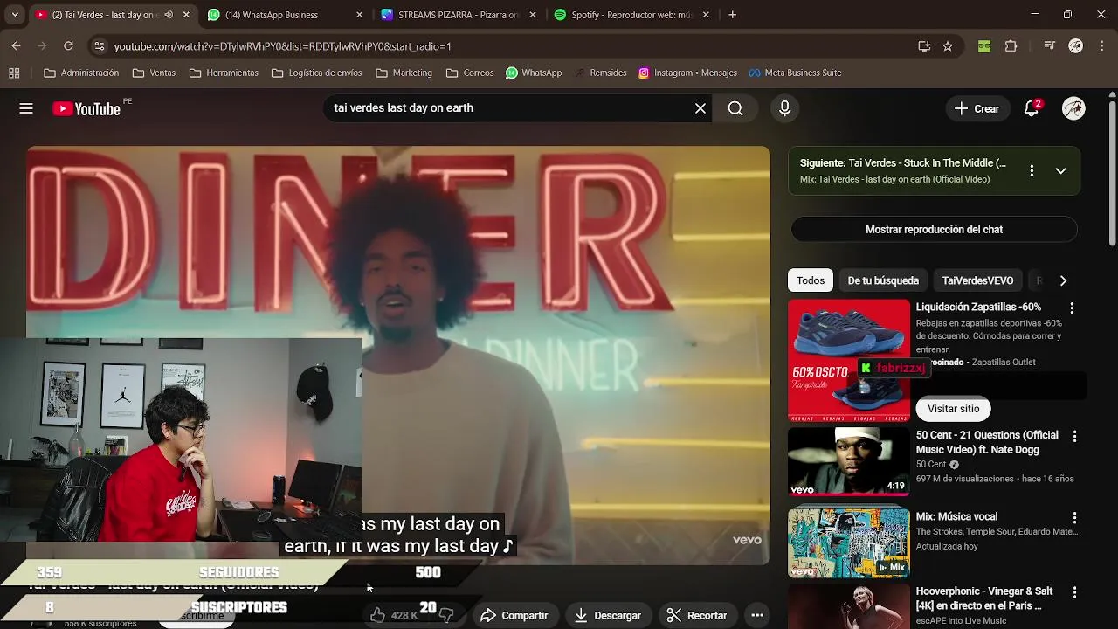Click Visitar sitio on the ad
The width and height of the screenshot is (1118, 629).
[x=953, y=408]
